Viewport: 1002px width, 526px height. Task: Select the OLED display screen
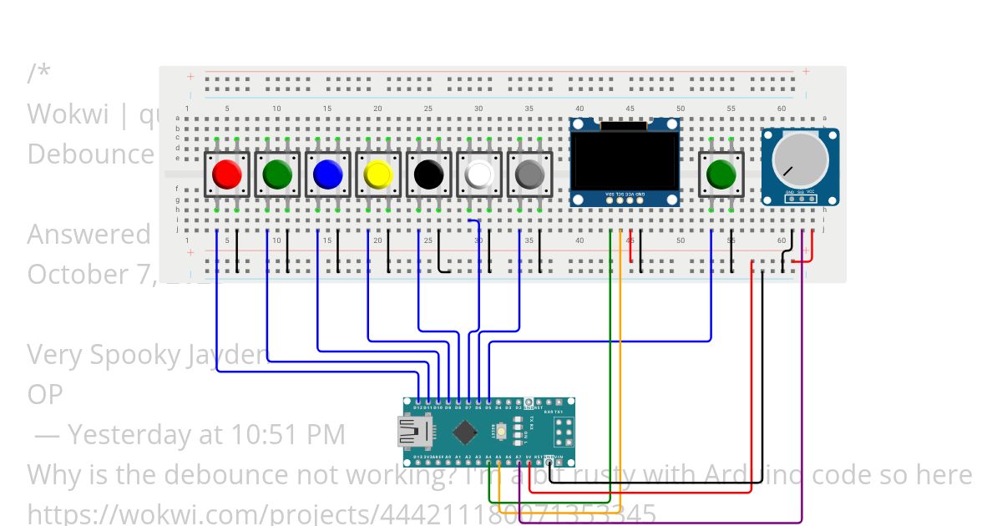[624, 159]
